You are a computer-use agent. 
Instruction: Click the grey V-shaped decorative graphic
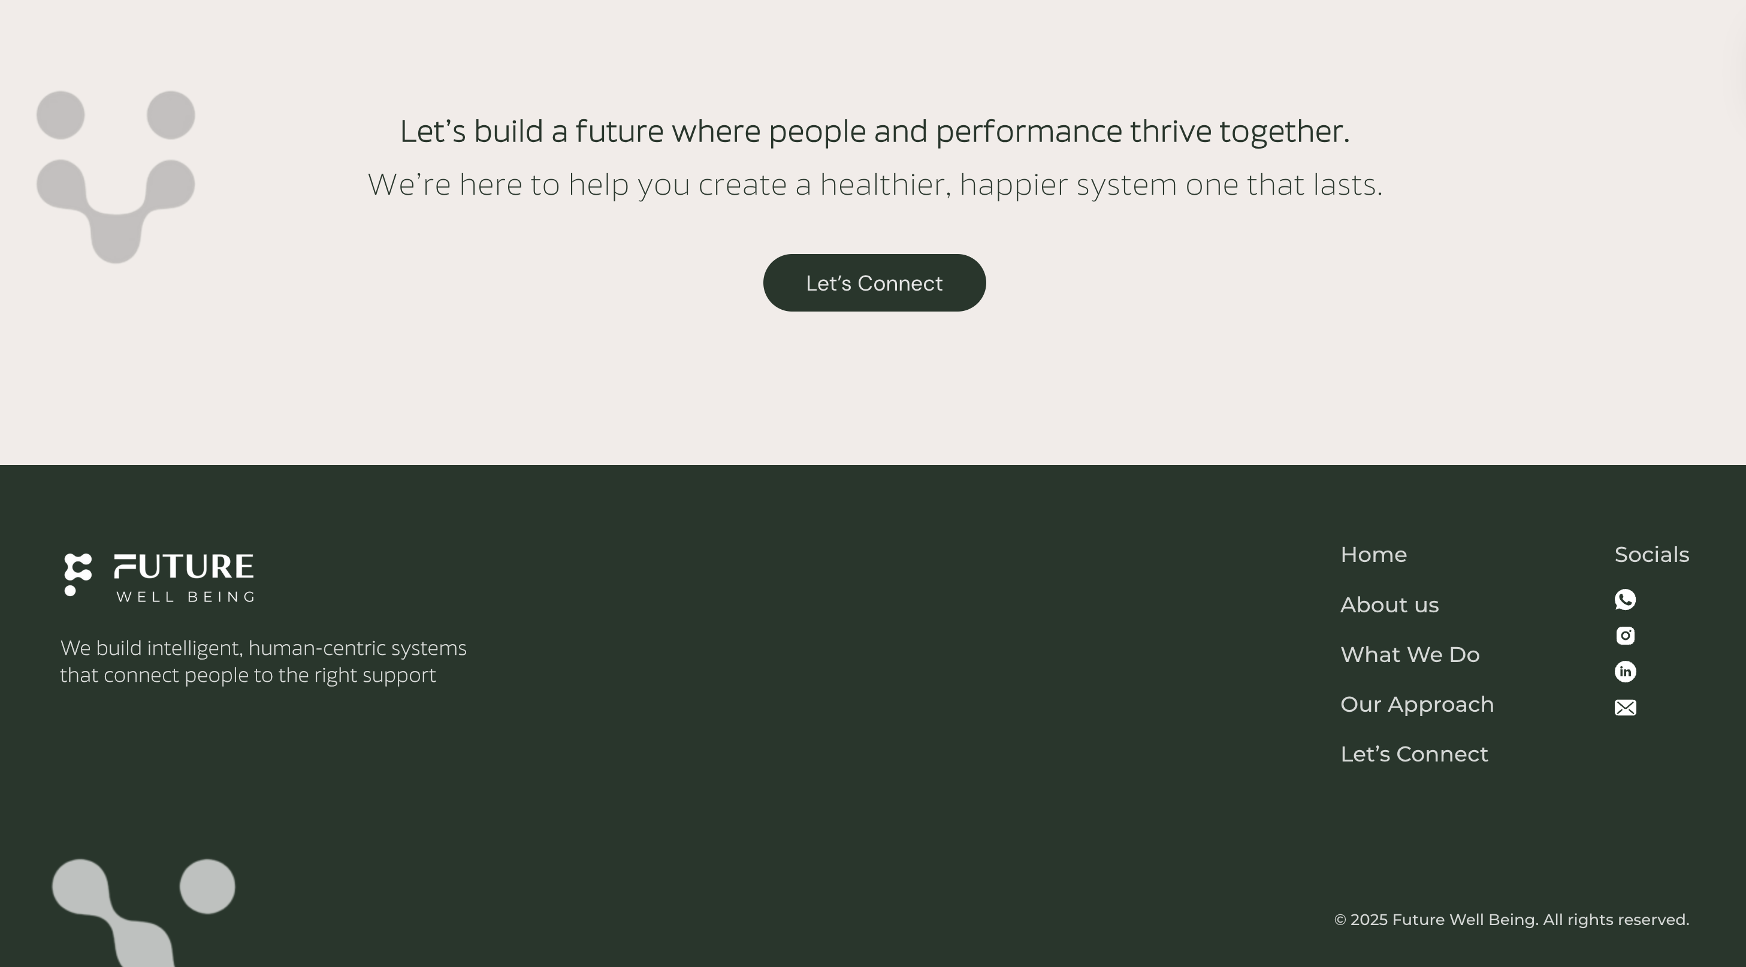[115, 177]
